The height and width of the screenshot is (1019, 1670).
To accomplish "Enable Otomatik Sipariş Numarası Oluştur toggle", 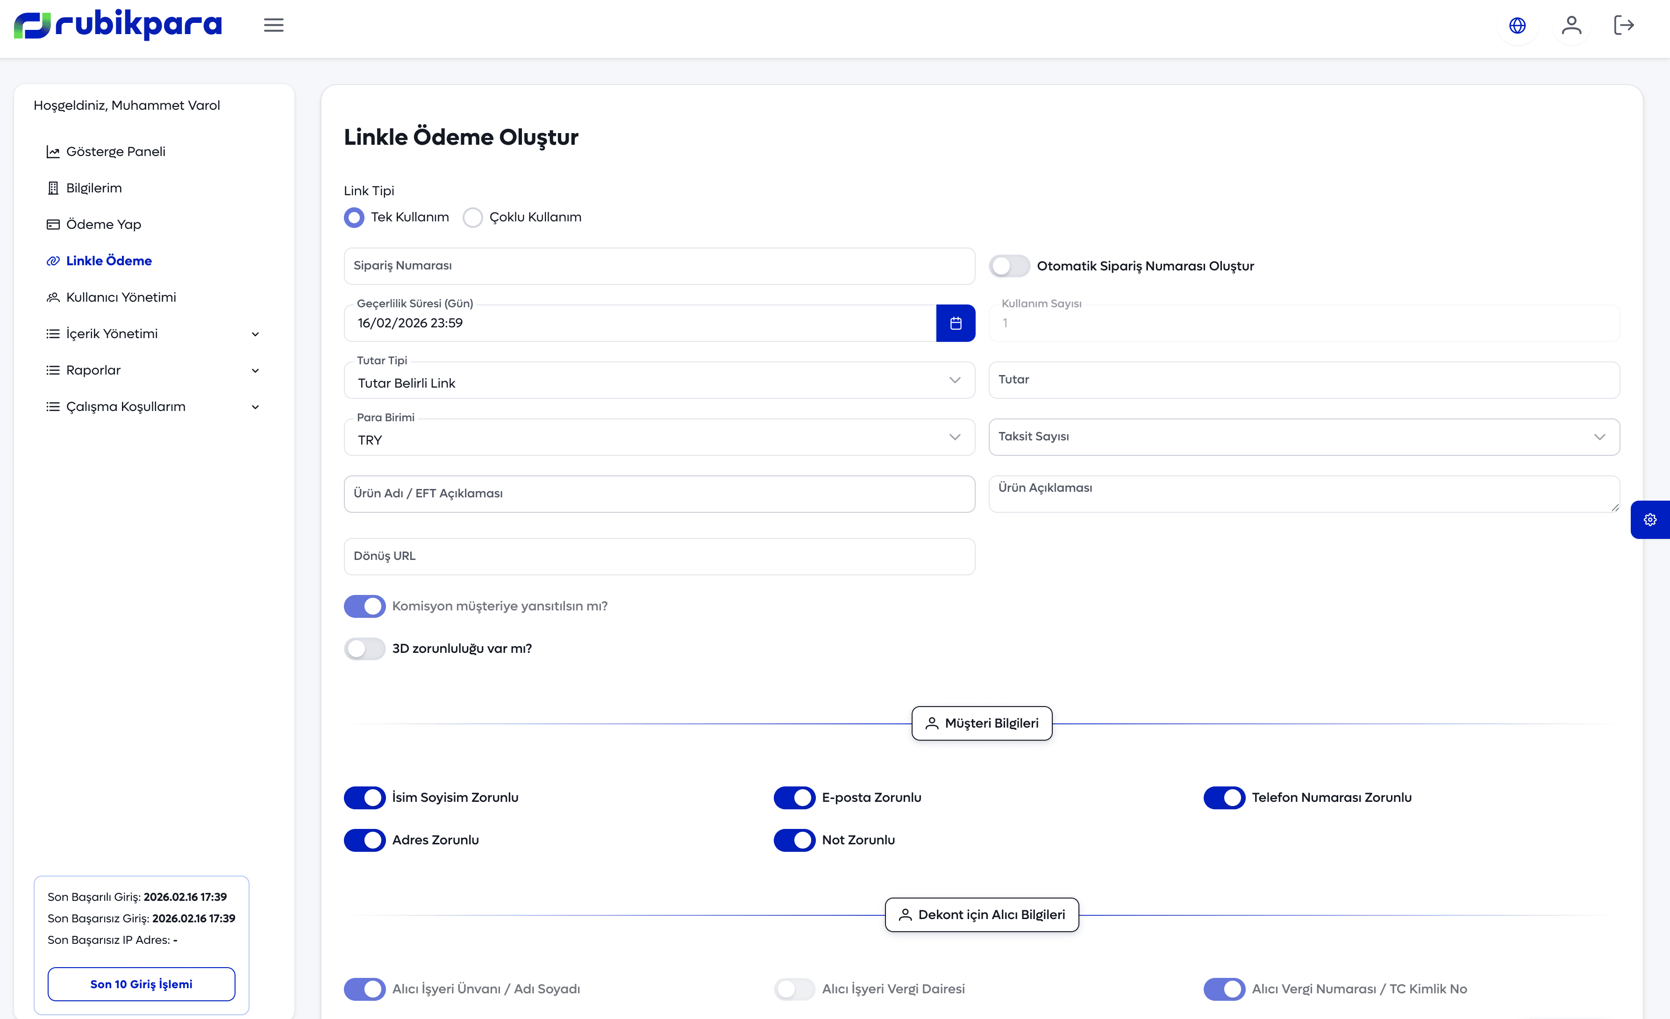I will [x=1009, y=266].
